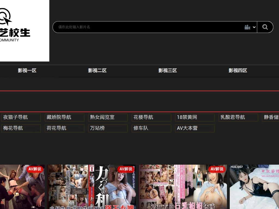Viewport: 279px width, 209px height.
Task: Open the 乳酸君导航 link
Action: (x=238, y=117)
